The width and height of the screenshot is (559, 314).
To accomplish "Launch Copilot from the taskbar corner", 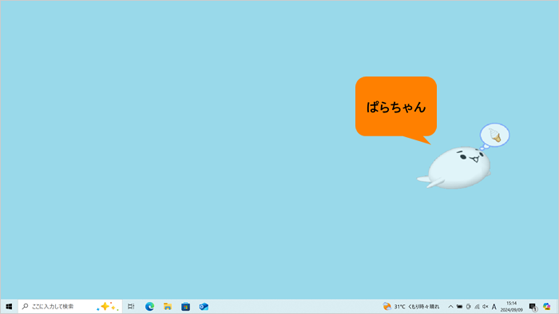I will (546, 307).
